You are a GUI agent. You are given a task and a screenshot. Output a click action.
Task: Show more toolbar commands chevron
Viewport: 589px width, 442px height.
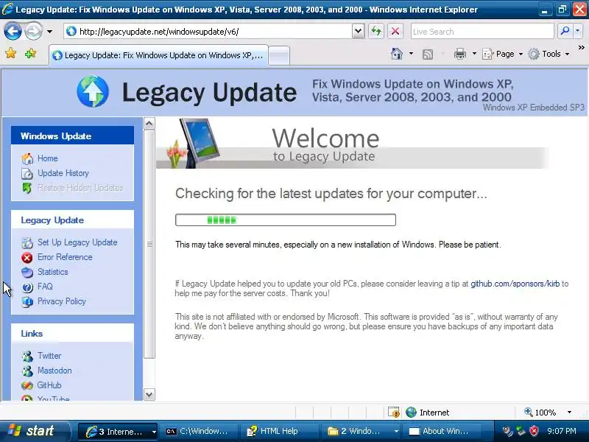581,48
